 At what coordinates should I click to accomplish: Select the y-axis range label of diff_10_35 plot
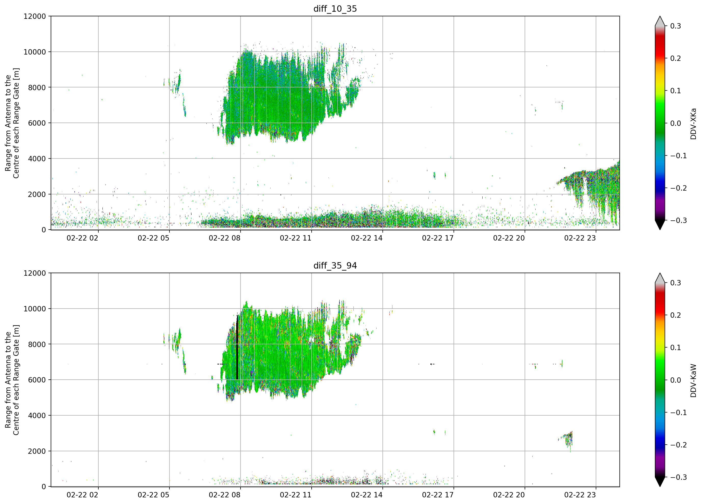click(x=12, y=123)
